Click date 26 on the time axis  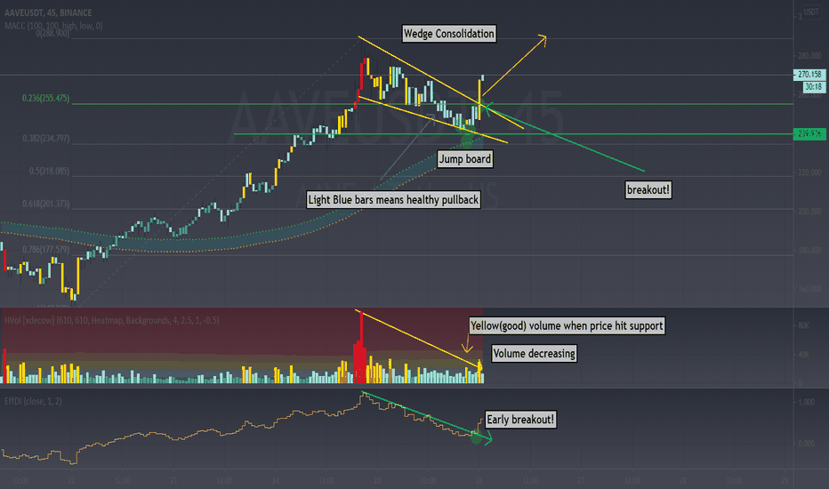point(479,480)
